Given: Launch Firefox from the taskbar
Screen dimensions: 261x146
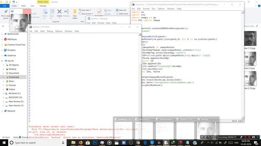Looking at the screenshot, I should point(80,142).
